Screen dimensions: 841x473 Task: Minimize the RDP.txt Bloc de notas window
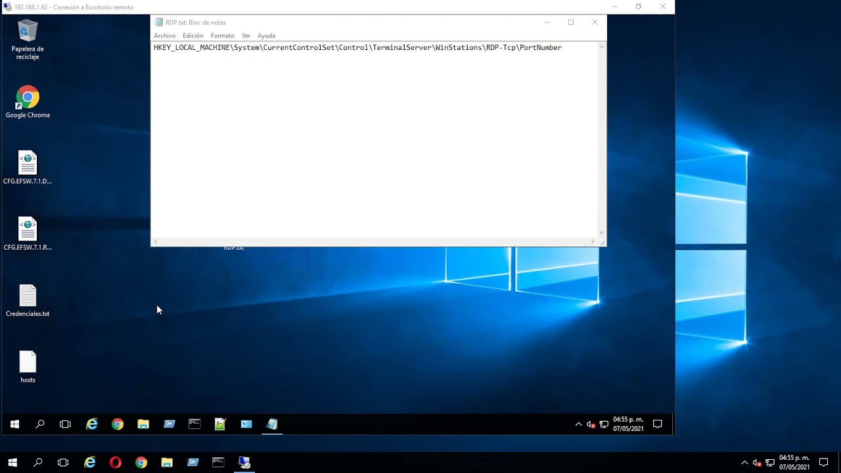(x=547, y=22)
